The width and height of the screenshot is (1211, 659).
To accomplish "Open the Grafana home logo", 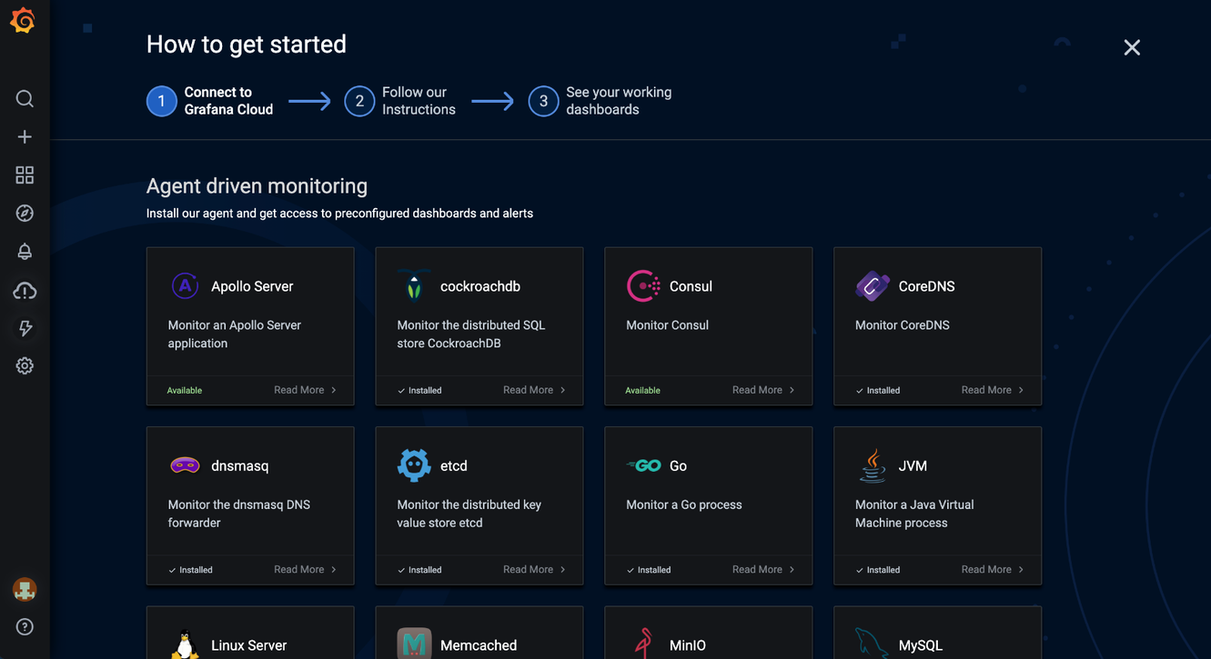I will click(x=23, y=20).
